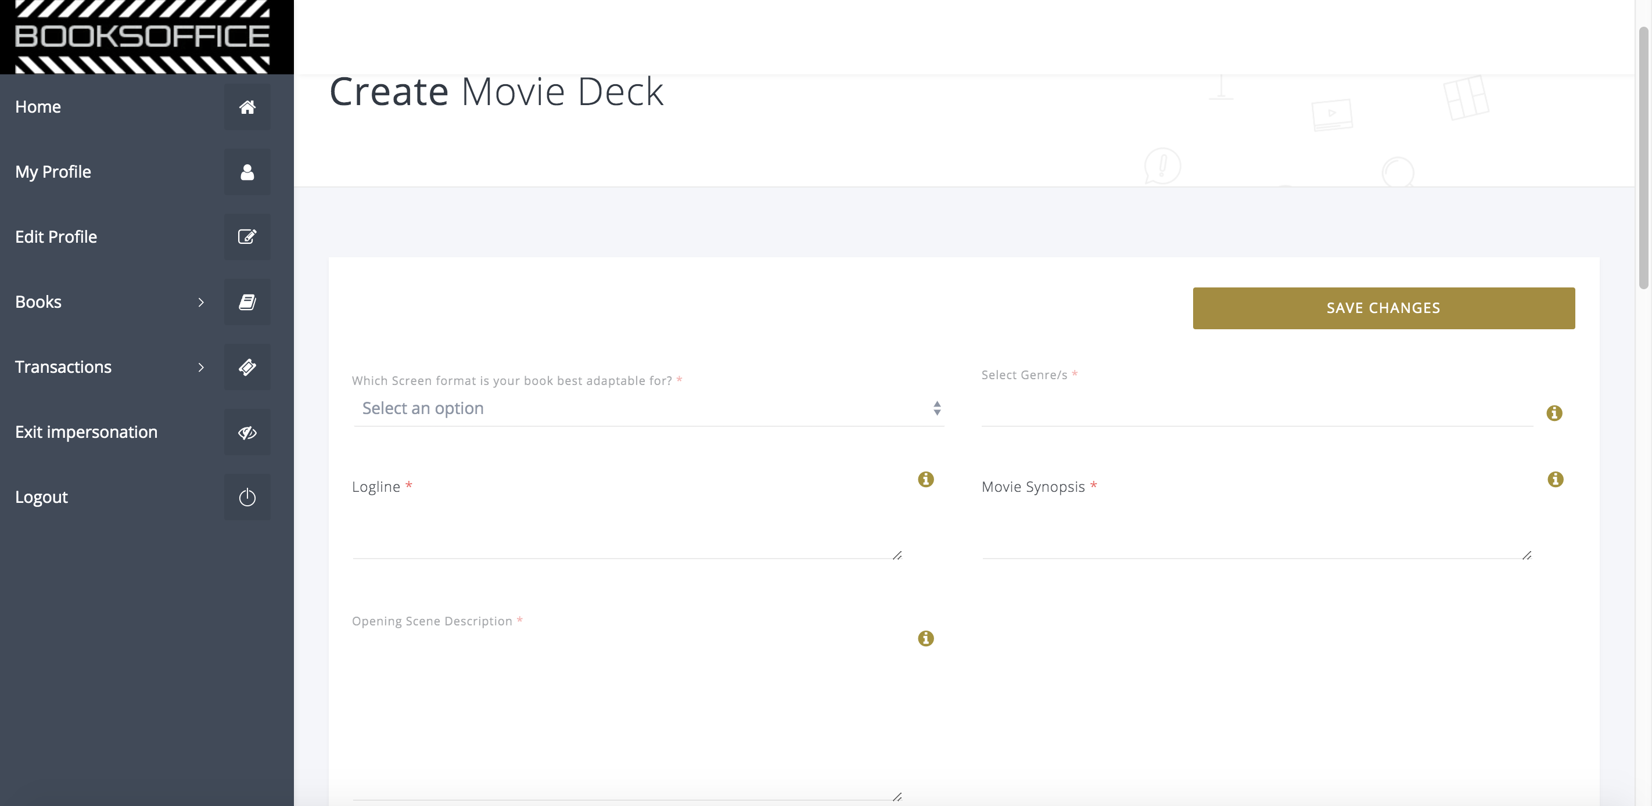The height and width of the screenshot is (806, 1652).
Task: Choose Exit impersonation in sidebar
Action: (86, 432)
